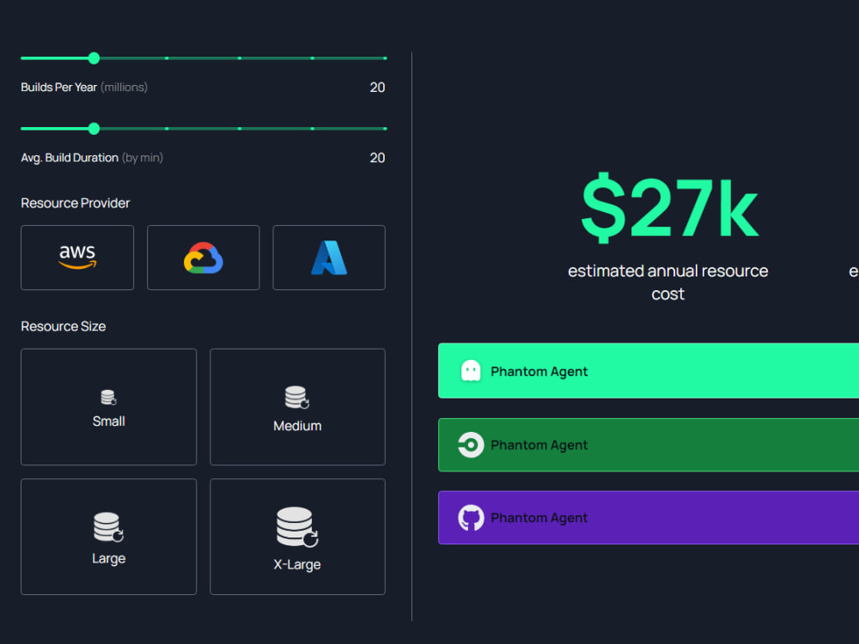The image size is (859, 644).
Task: Click the Small database icon
Action: point(108,397)
